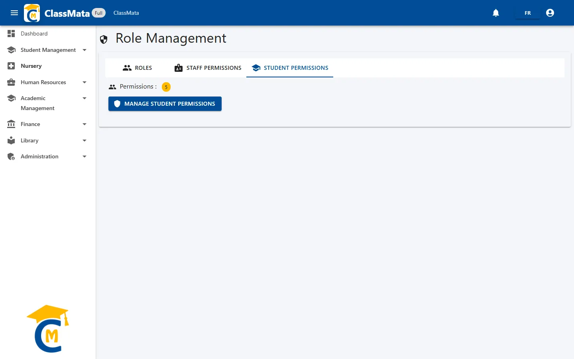Click the Student Management graduation cap icon
574x359 pixels.
(11, 50)
